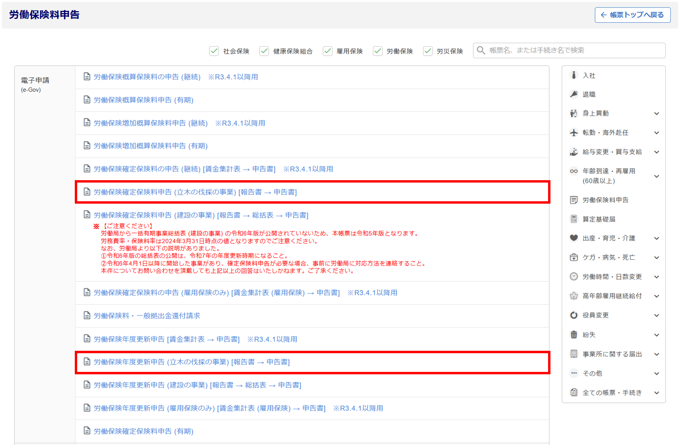
Task: Click the tie icon beside 入社
Action: tap(574, 75)
